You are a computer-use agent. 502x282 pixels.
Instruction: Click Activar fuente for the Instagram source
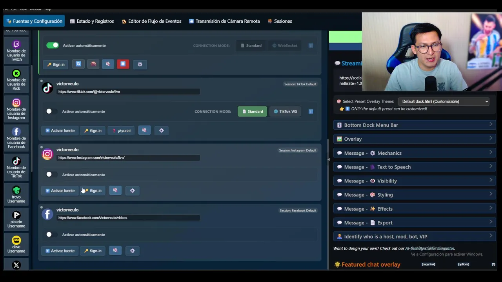60,191
